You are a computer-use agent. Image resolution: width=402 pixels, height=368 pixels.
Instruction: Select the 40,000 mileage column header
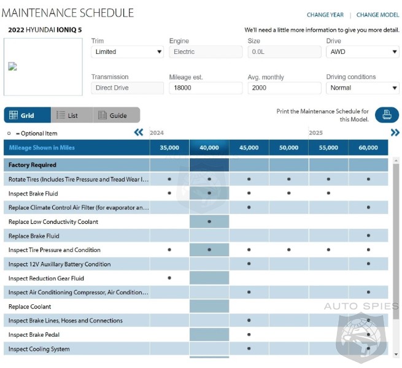point(209,148)
